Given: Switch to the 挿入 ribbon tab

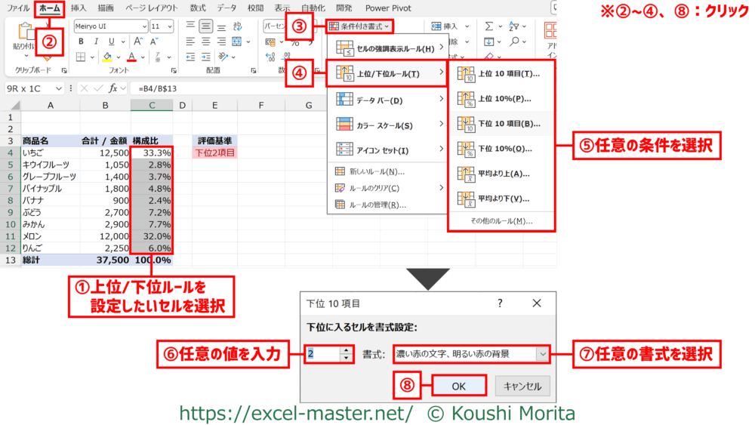Looking at the screenshot, I should [79, 8].
